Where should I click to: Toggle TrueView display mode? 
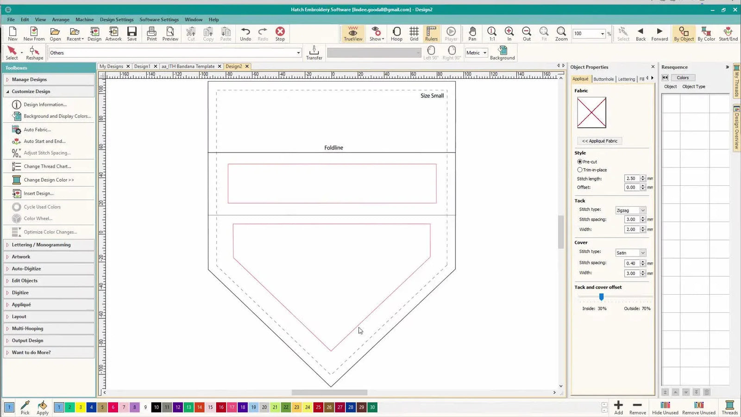pos(353,34)
